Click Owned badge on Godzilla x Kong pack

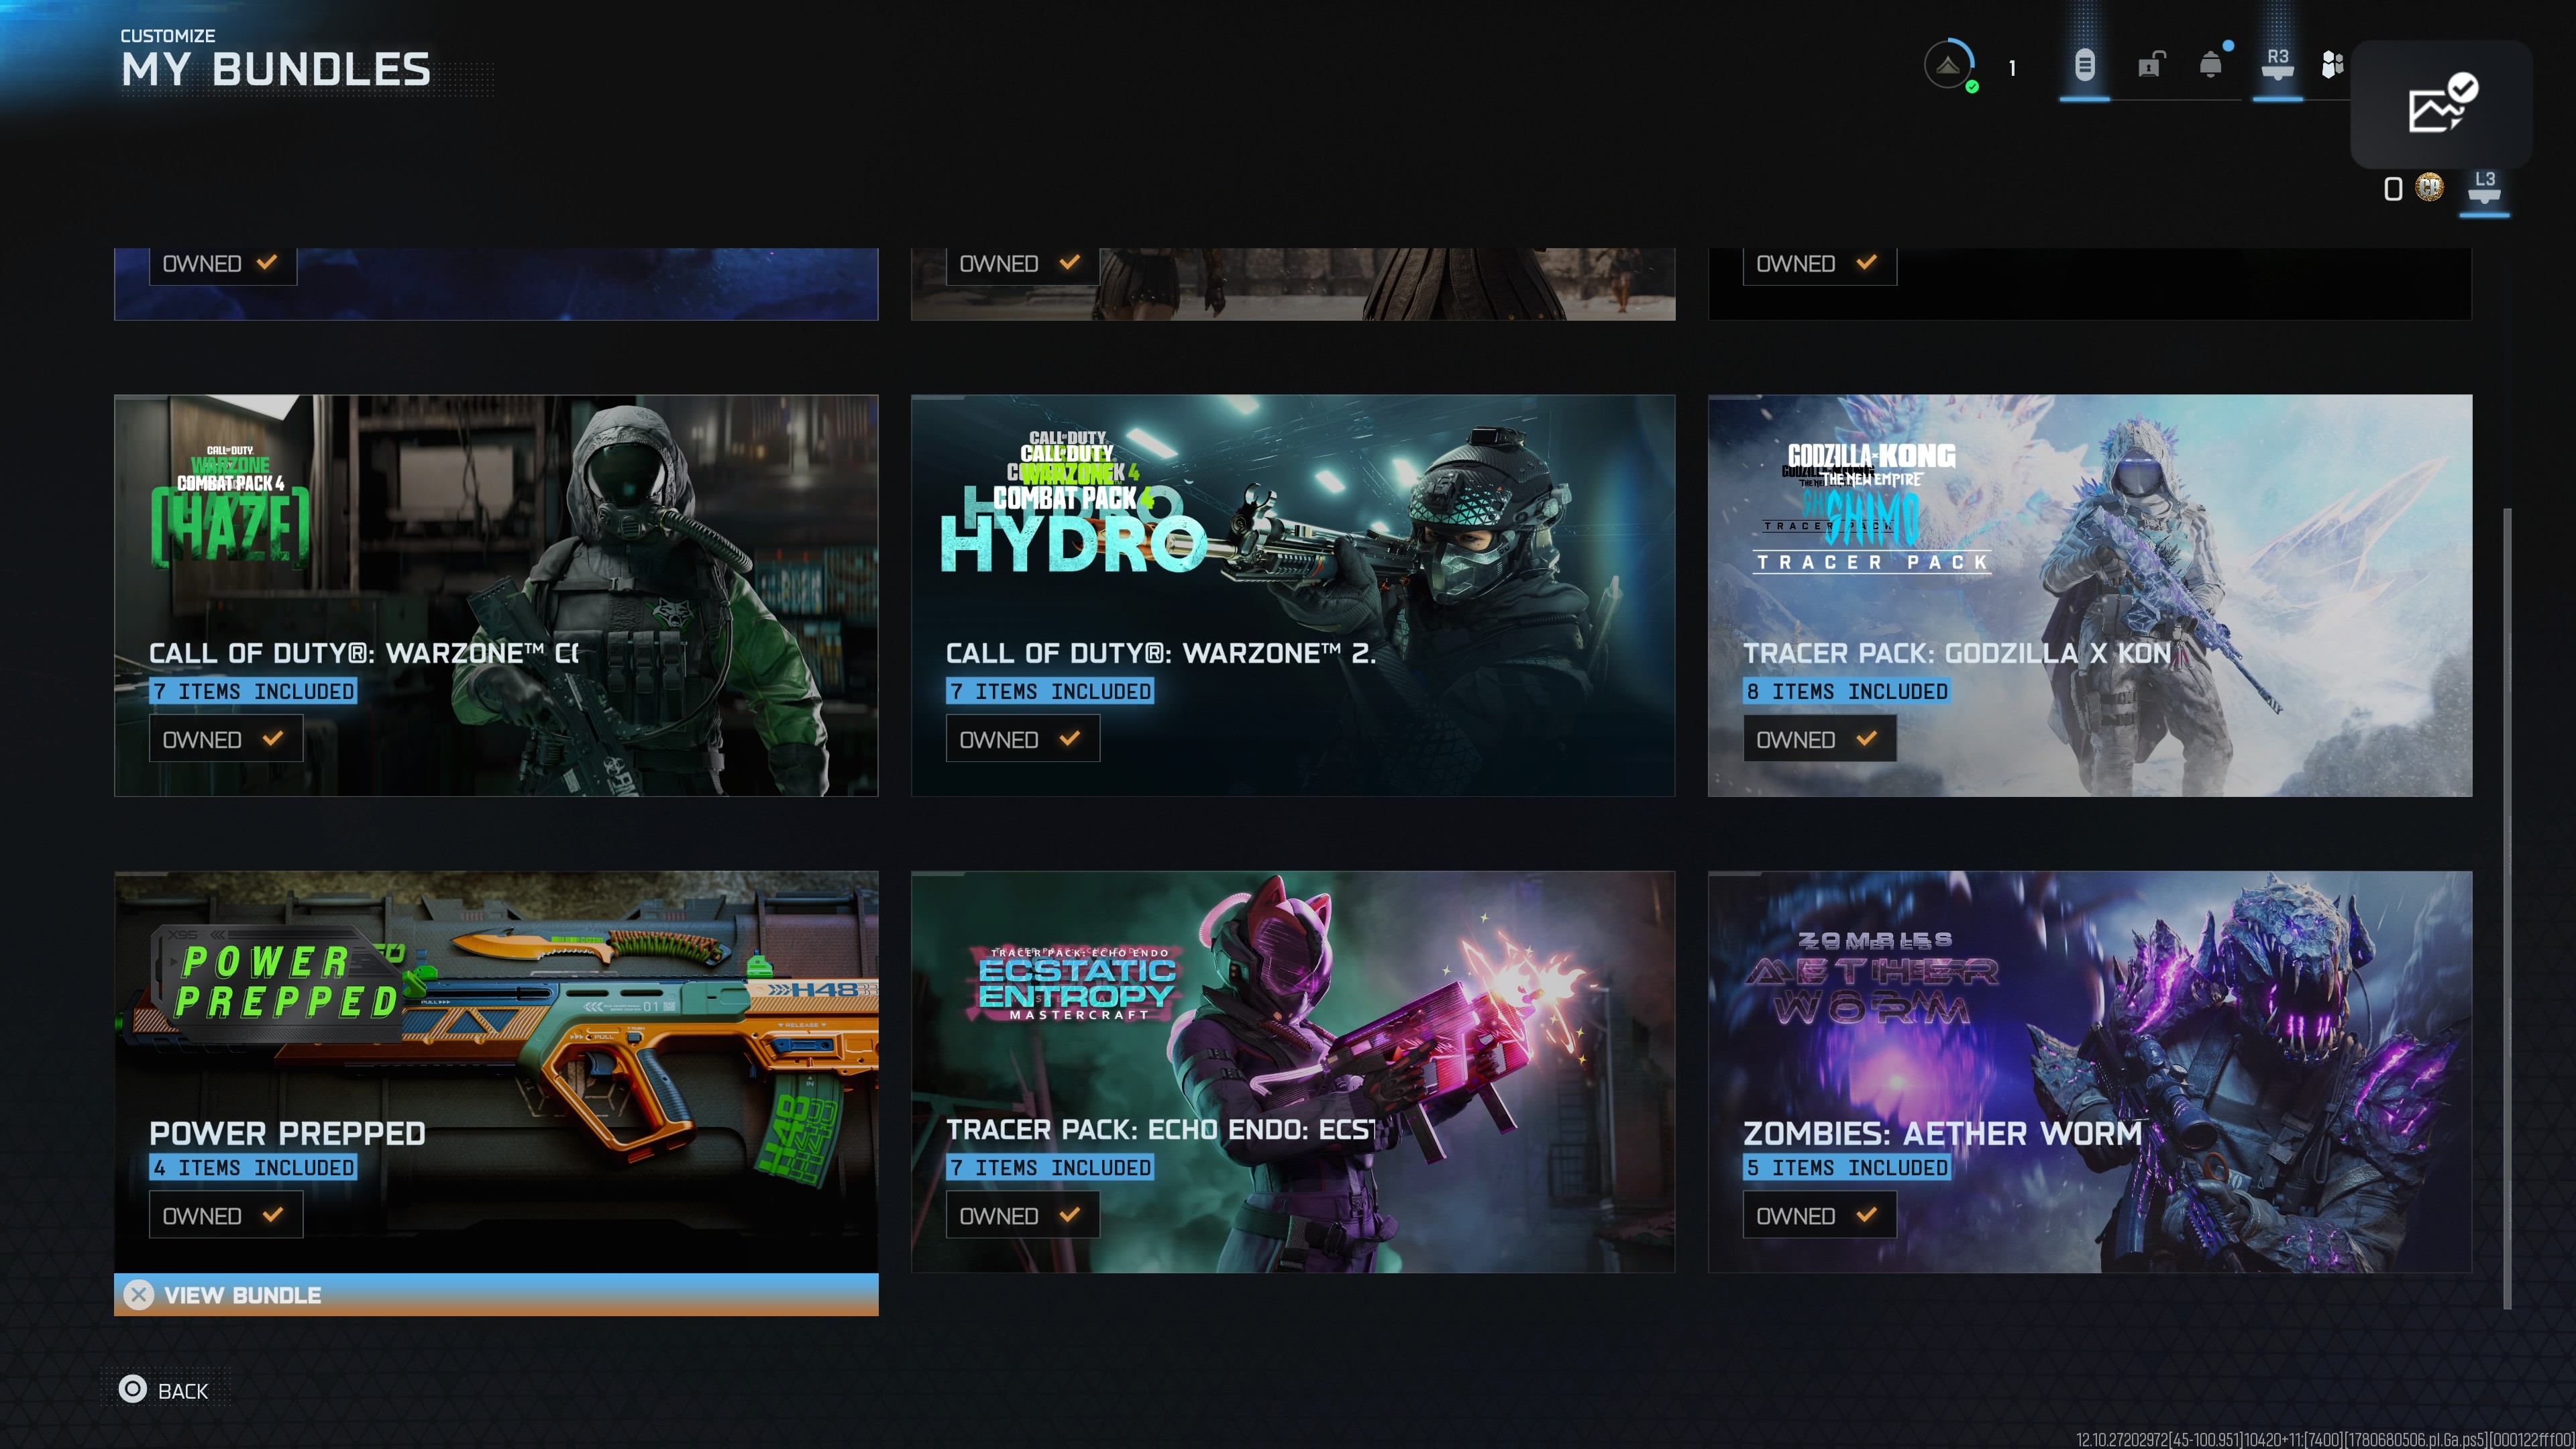1820,739
